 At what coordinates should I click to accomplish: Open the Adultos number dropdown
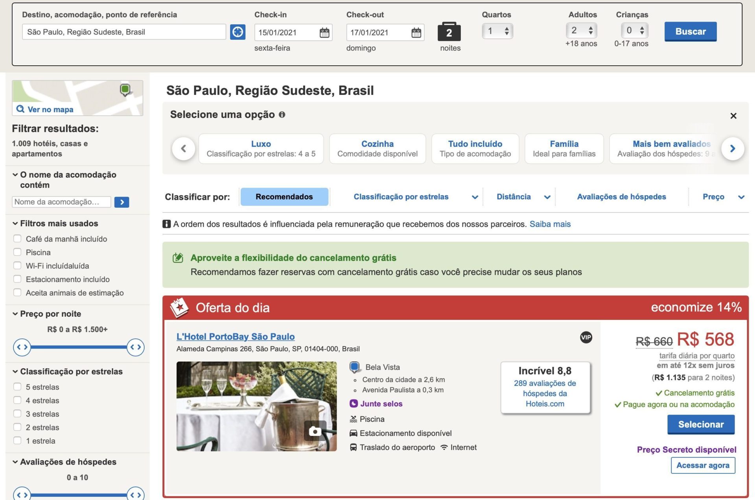click(x=582, y=30)
